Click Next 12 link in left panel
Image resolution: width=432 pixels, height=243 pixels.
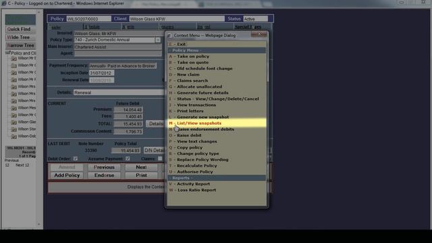[x=22, y=165]
